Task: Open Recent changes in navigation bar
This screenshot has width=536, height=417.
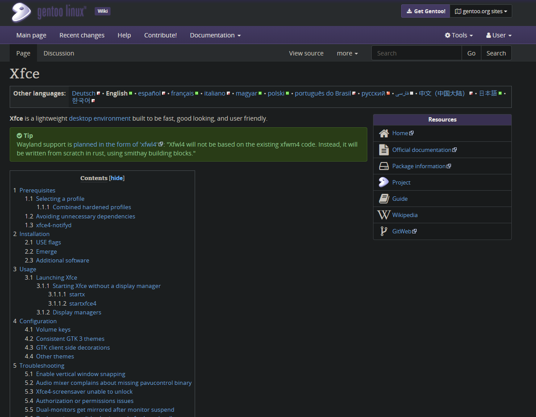Action: pos(82,35)
